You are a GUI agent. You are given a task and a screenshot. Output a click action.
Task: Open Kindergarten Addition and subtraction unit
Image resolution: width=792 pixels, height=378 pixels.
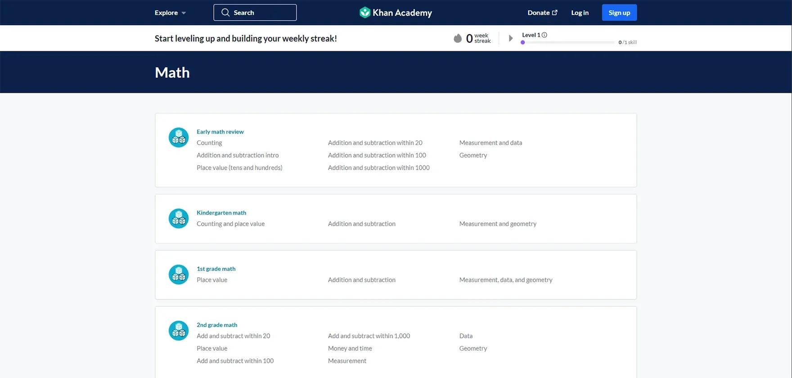(362, 224)
